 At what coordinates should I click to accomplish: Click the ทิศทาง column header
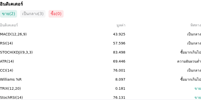coord(196,25)
